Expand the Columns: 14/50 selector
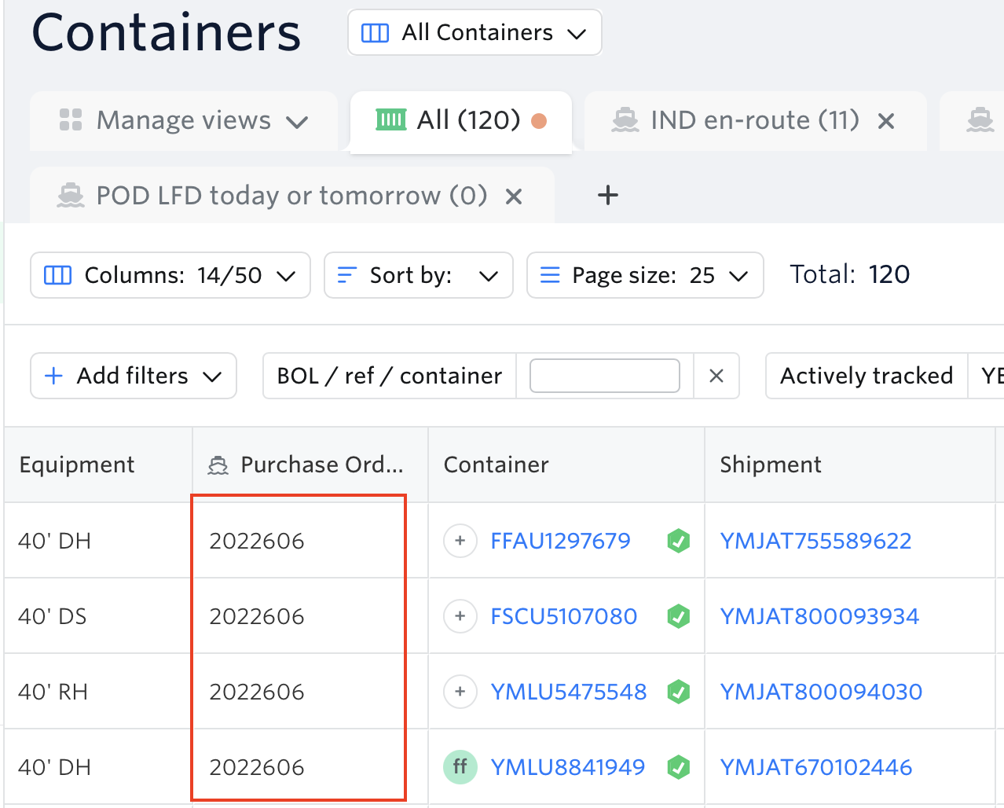 (x=170, y=275)
